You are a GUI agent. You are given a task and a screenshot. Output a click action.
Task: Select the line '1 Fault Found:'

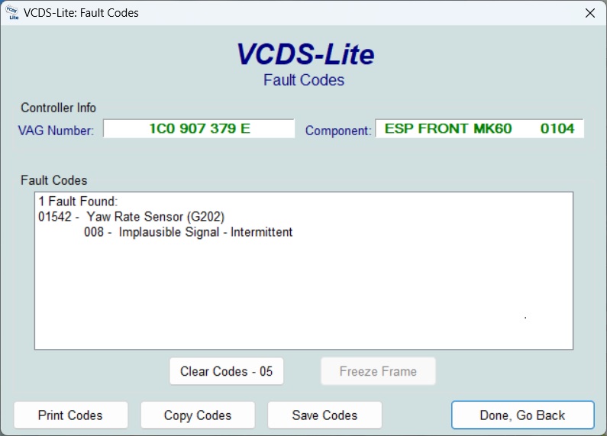point(78,202)
